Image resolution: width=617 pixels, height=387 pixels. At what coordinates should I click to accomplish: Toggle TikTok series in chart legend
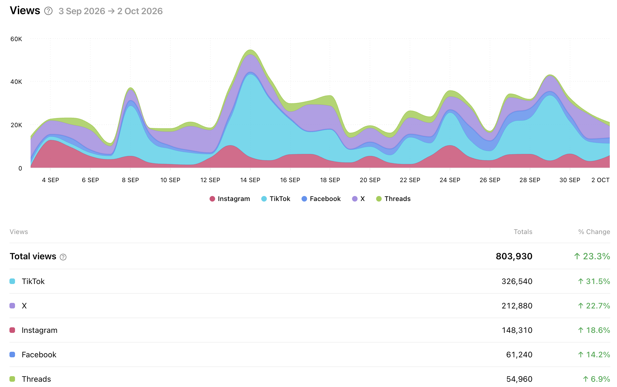click(x=276, y=199)
